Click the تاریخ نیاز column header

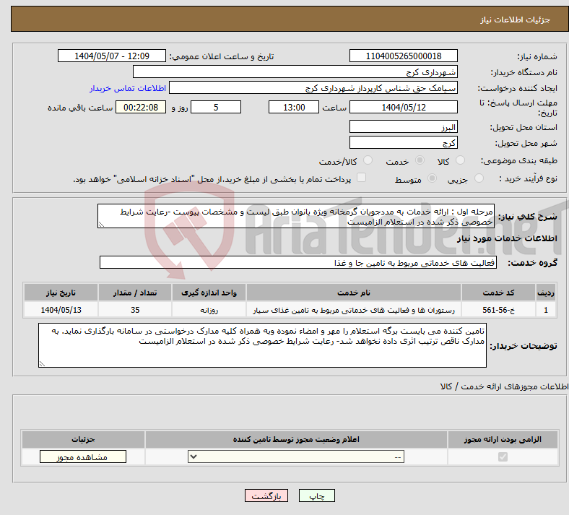61,293
